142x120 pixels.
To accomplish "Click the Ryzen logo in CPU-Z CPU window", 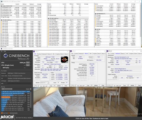I will [64, 60].
